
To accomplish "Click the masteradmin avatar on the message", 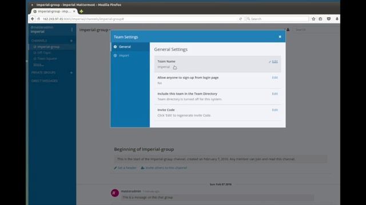I will click(115, 192).
